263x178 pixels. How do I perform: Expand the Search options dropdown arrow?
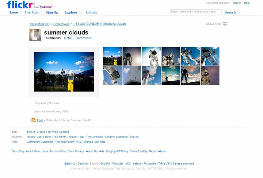click(239, 12)
